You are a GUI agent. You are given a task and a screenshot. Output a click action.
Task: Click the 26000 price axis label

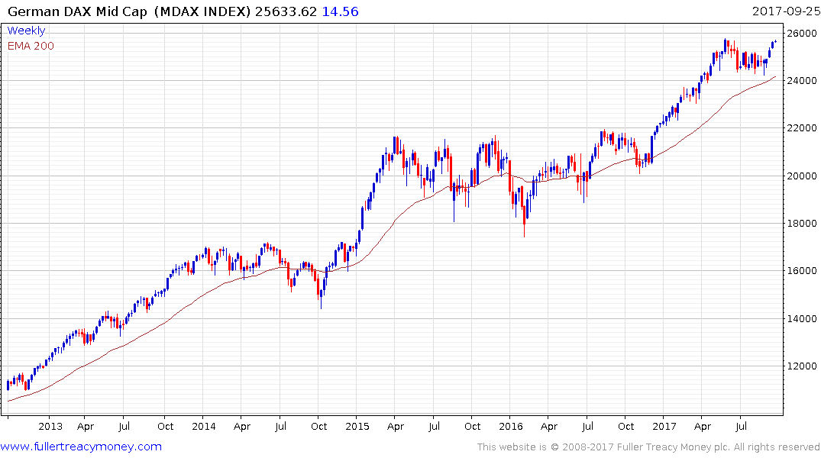click(x=802, y=33)
